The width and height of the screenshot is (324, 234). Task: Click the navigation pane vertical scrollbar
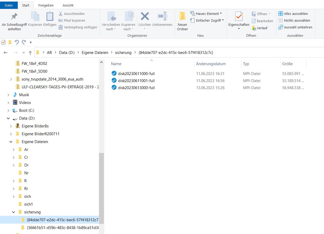click(x=102, y=188)
